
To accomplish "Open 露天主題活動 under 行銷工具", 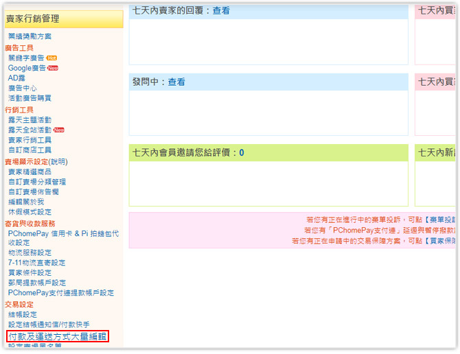I will [30, 119].
